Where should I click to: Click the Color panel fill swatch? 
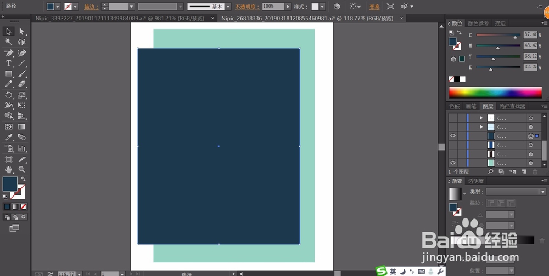tap(453, 42)
